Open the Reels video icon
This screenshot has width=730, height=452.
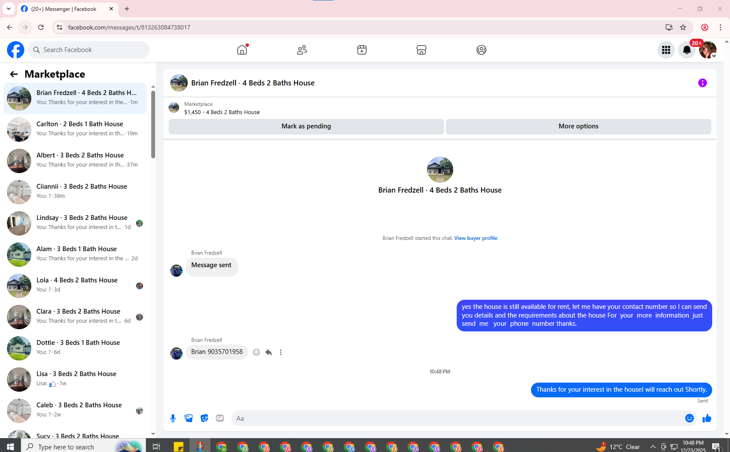click(x=362, y=50)
